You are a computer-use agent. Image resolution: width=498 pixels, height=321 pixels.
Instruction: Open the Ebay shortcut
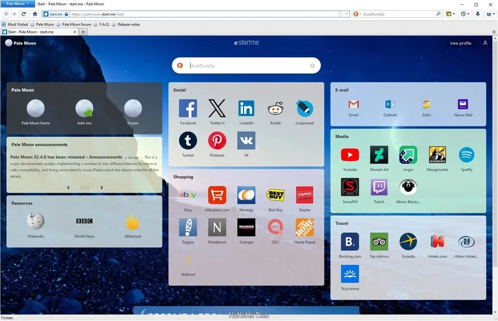[188, 195]
